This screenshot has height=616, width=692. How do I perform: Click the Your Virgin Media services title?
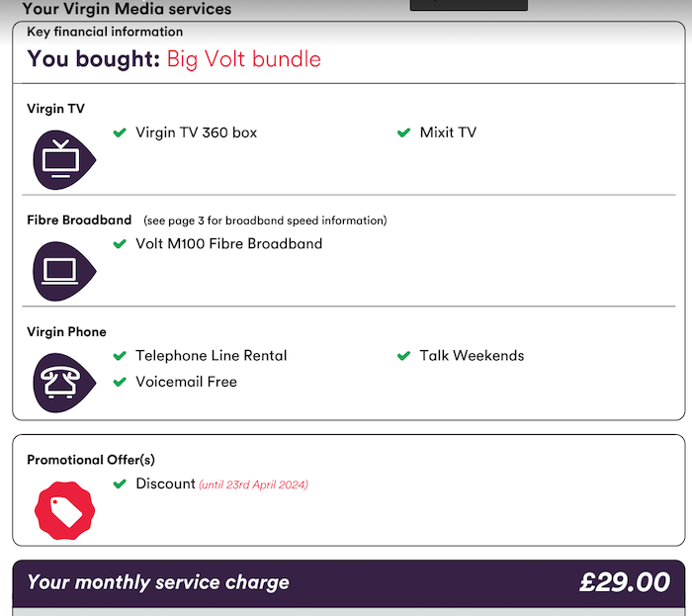click(x=127, y=8)
